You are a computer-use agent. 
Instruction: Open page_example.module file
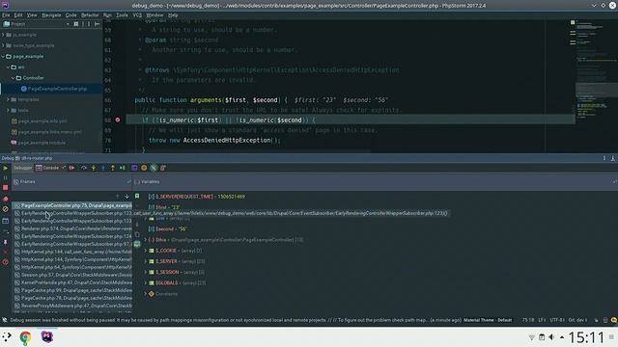pyautogui.click(x=39, y=143)
